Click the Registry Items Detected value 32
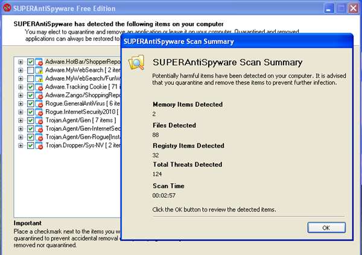 point(156,156)
